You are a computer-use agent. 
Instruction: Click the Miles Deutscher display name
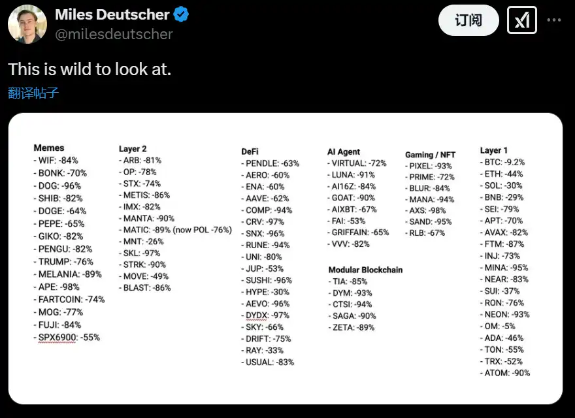(x=112, y=15)
